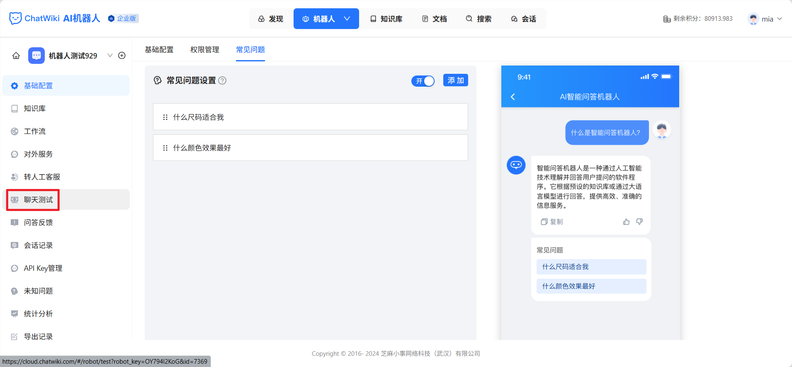Viewport: 792px width, 367px height.
Task: Open 未知问题 in the sidebar
Action: (x=66, y=291)
